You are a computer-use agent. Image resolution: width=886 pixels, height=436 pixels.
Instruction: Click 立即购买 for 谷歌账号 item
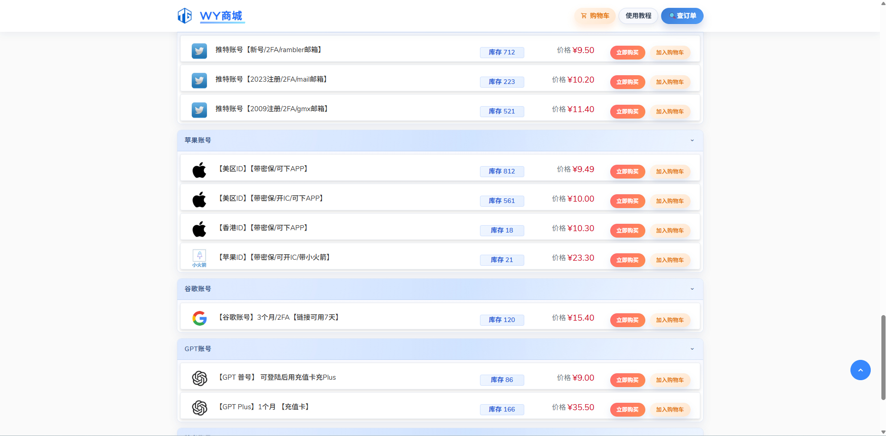click(x=627, y=320)
